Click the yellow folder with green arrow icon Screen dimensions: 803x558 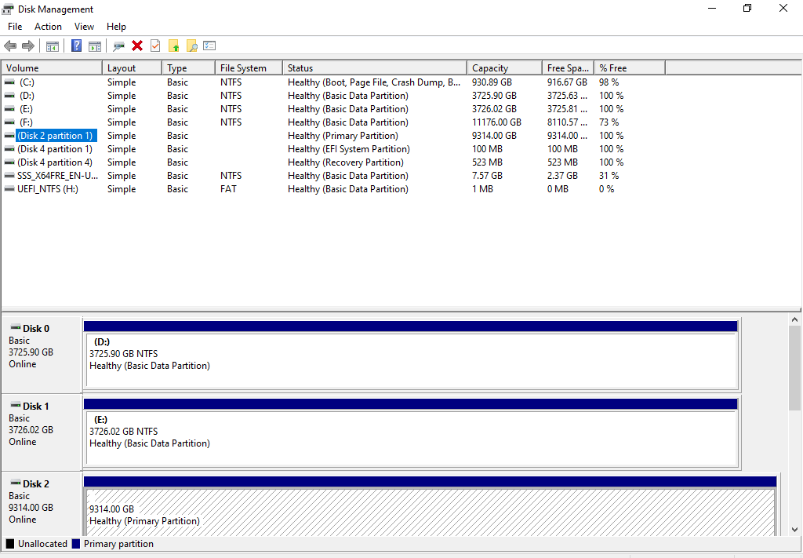pyautogui.click(x=174, y=46)
